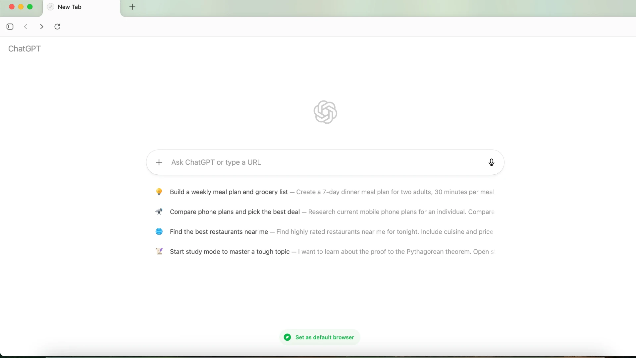Click the compass icon on New Tab
Screen dimensions: 636x358
pos(51,7)
